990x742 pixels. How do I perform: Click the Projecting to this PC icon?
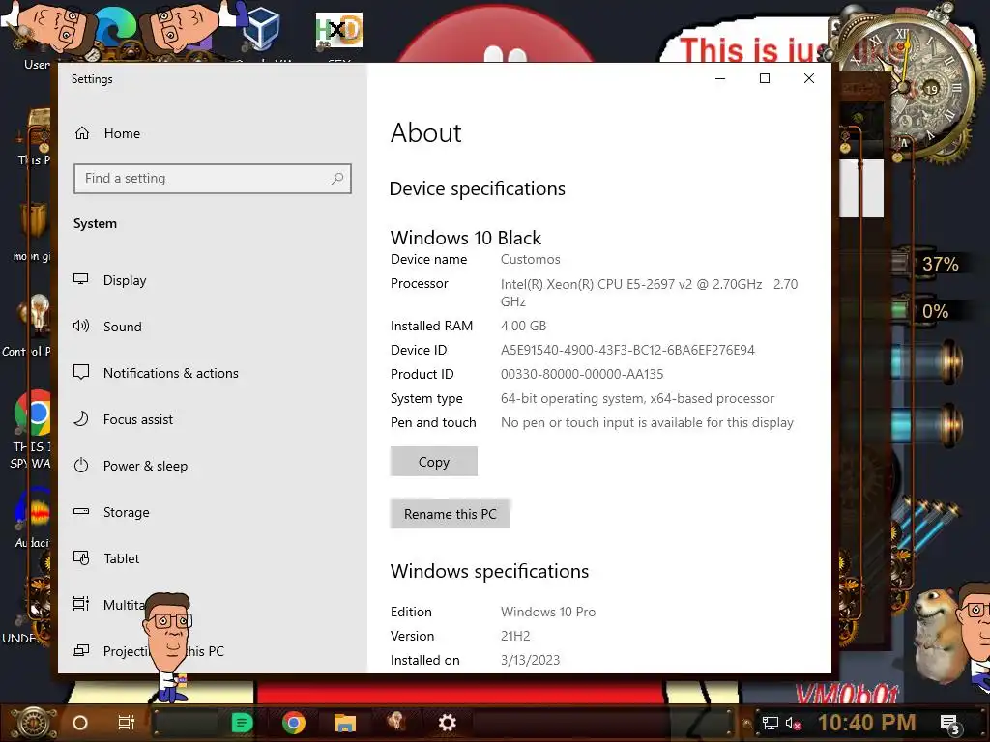[81, 650]
